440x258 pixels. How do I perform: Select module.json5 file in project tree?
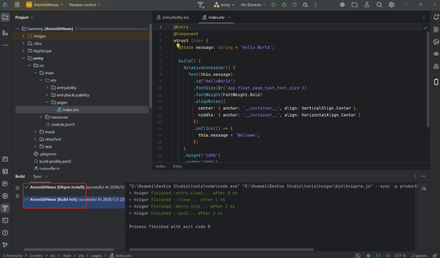[x=63, y=124]
